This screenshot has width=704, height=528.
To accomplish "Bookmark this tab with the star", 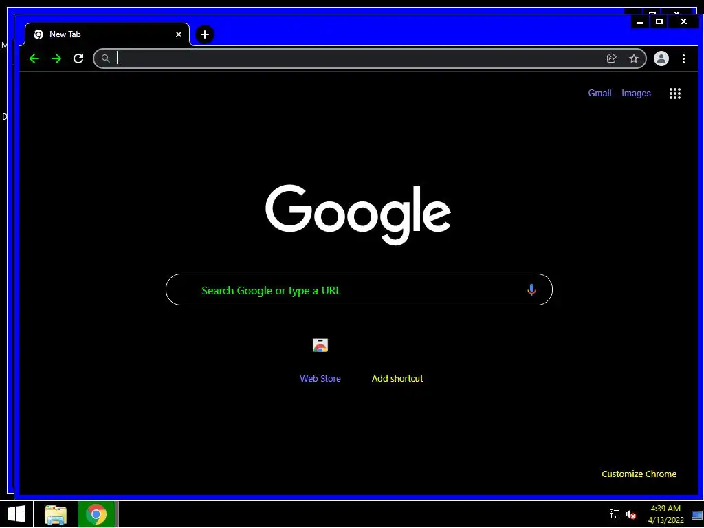I will (x=633, y=58).
